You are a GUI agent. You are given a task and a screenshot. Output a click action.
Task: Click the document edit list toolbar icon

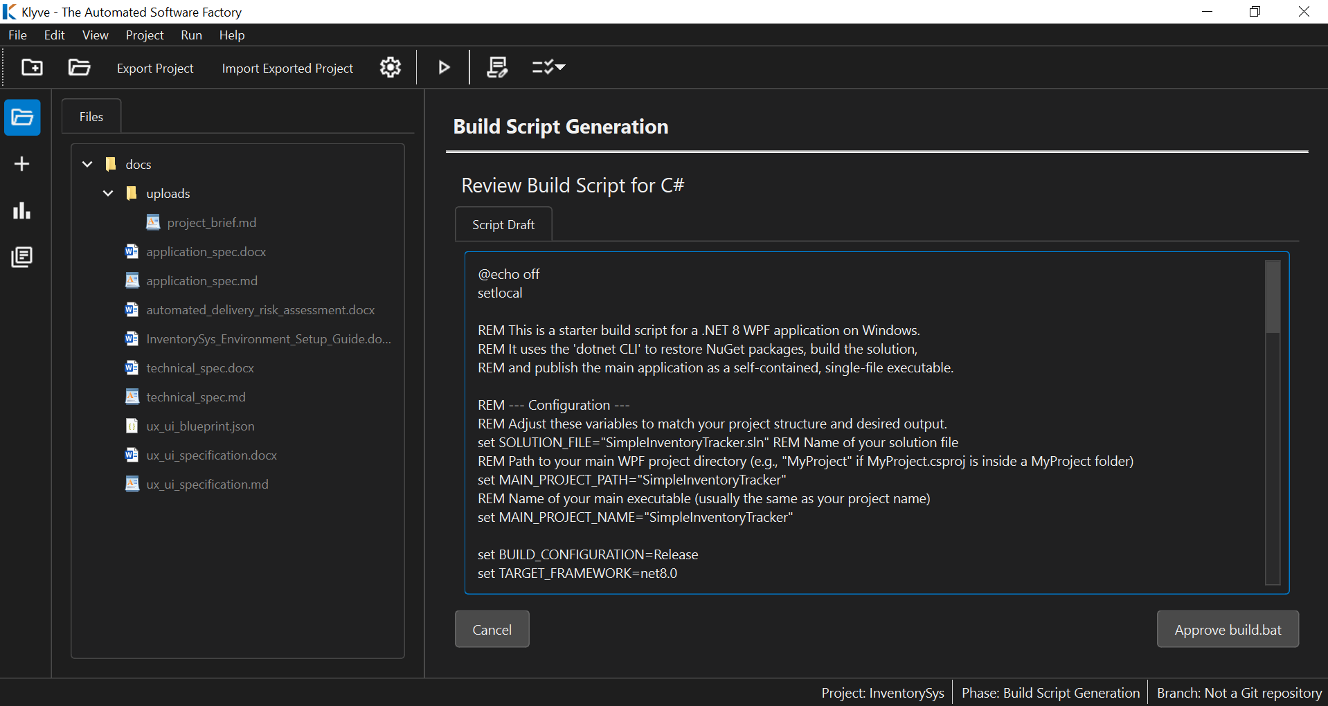[x=497, y=67]
